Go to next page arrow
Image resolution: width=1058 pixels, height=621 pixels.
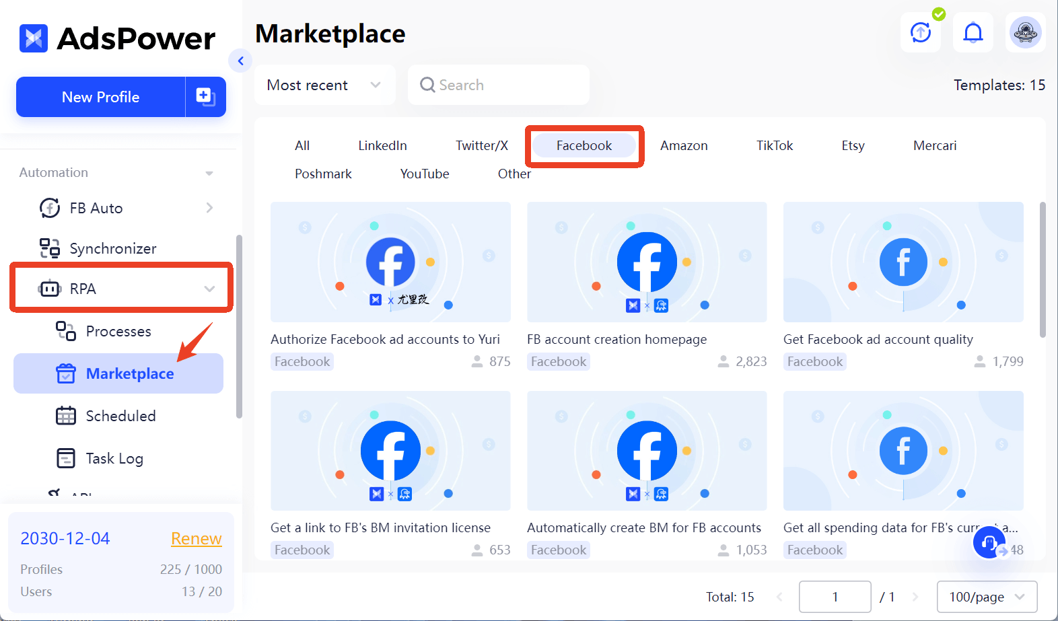pyautogui.click(x=915, y=597)
